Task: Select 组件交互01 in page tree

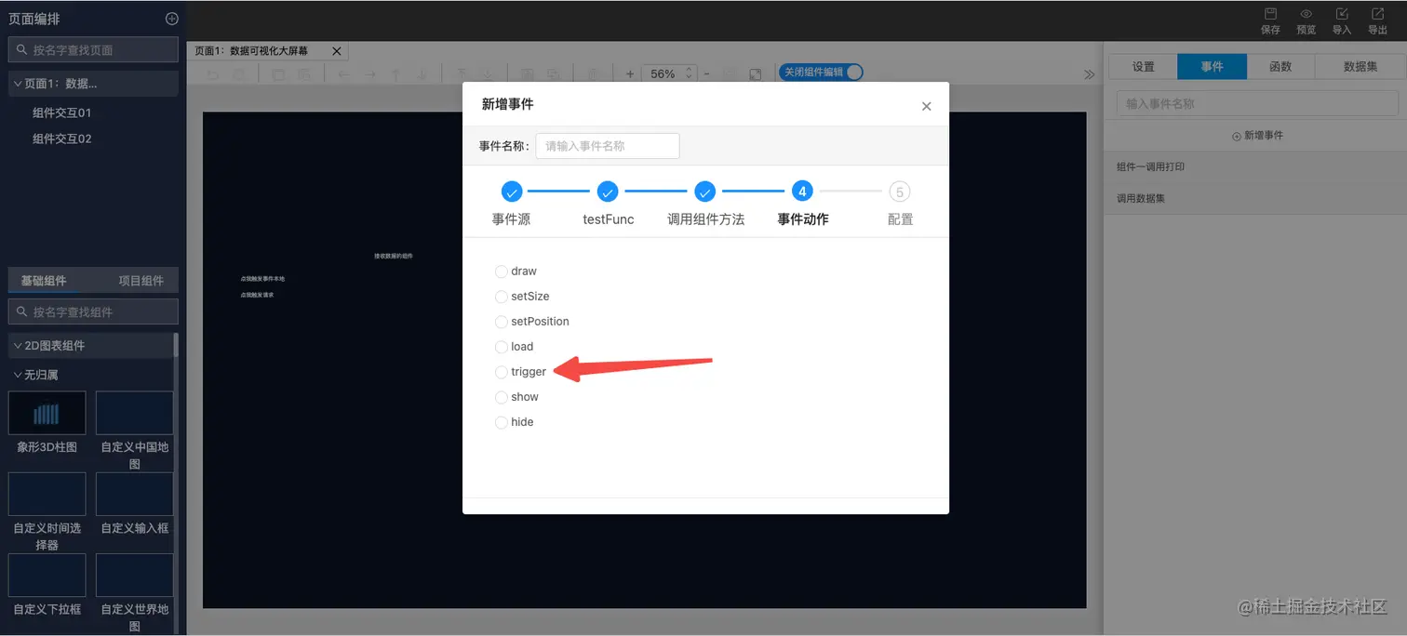Action: 62,113
